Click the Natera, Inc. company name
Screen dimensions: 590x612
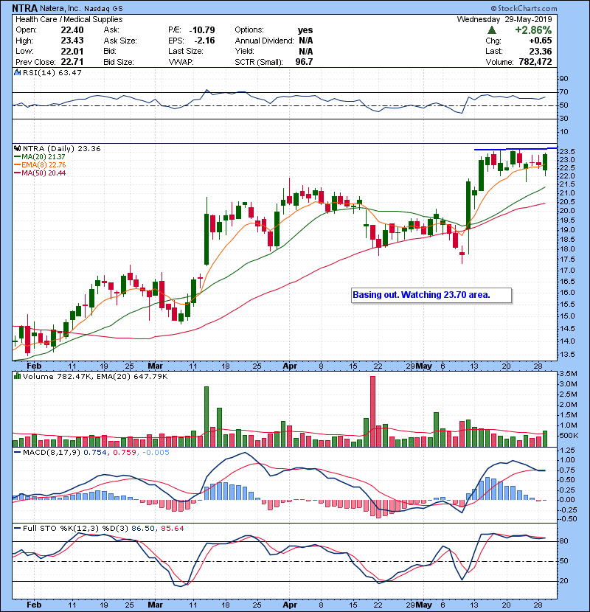[x=60, y=8]
